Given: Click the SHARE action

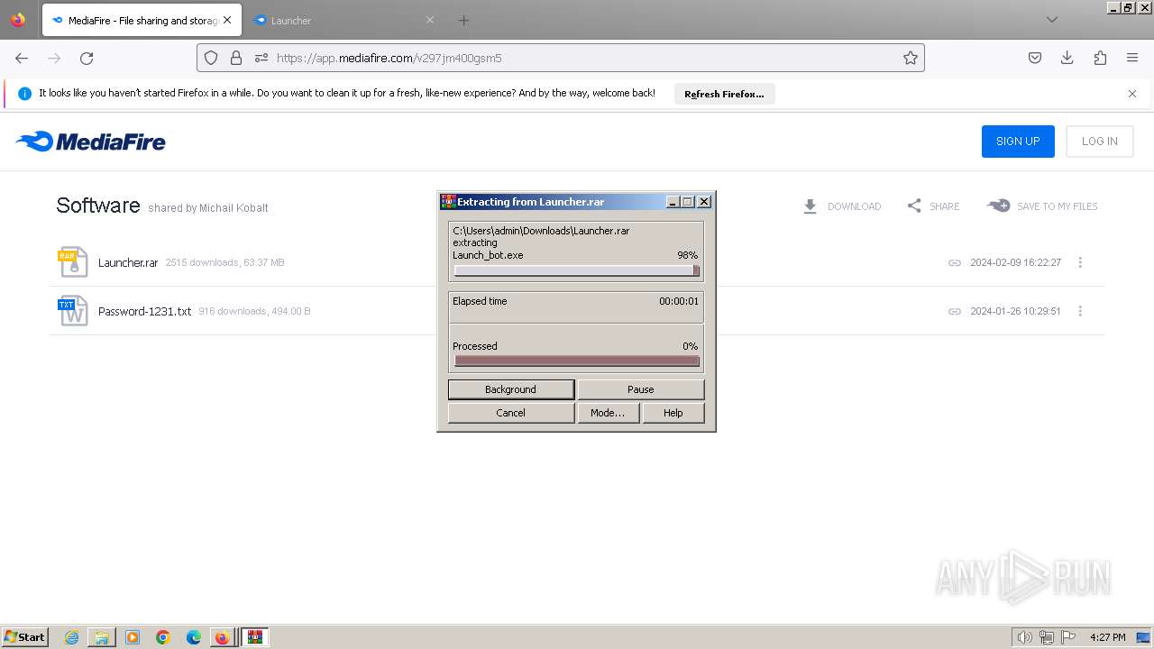Looking at the screenshot, I should click(x=933, y=206).
